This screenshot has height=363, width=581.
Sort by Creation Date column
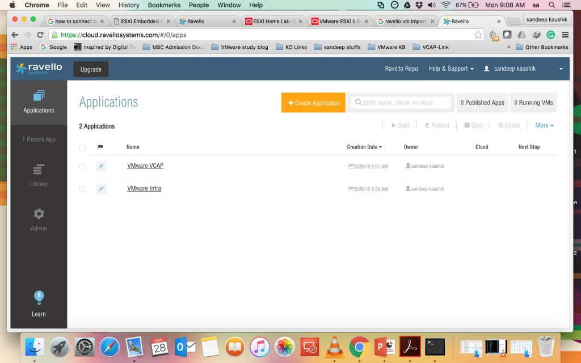click(364, 147)
